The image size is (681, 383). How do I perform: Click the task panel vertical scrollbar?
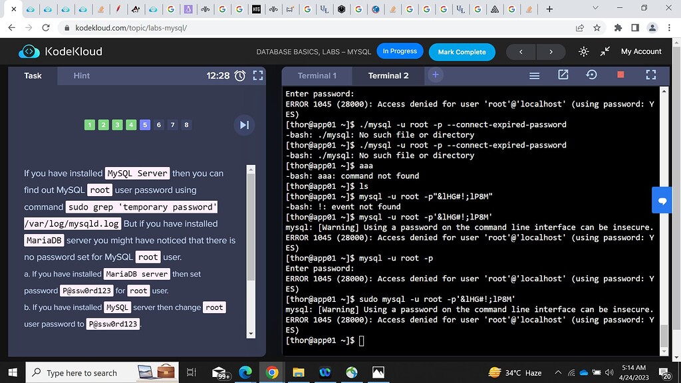pos(251,226)
